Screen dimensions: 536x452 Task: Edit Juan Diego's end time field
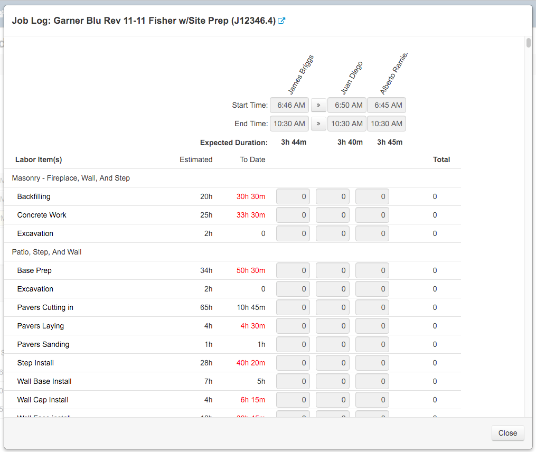(347, 124)
